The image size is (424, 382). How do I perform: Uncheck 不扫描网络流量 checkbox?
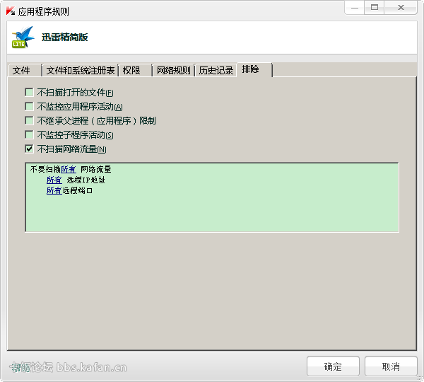click(29, 149)
